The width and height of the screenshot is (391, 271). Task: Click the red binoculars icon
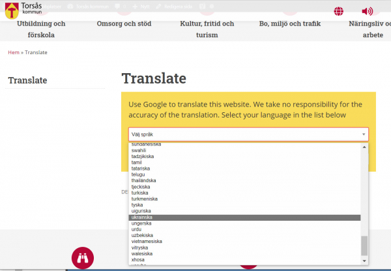(x=83, y=258)
